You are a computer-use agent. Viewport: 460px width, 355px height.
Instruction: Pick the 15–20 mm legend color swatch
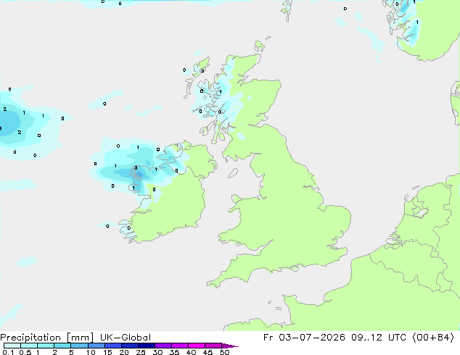coord(113,346)
